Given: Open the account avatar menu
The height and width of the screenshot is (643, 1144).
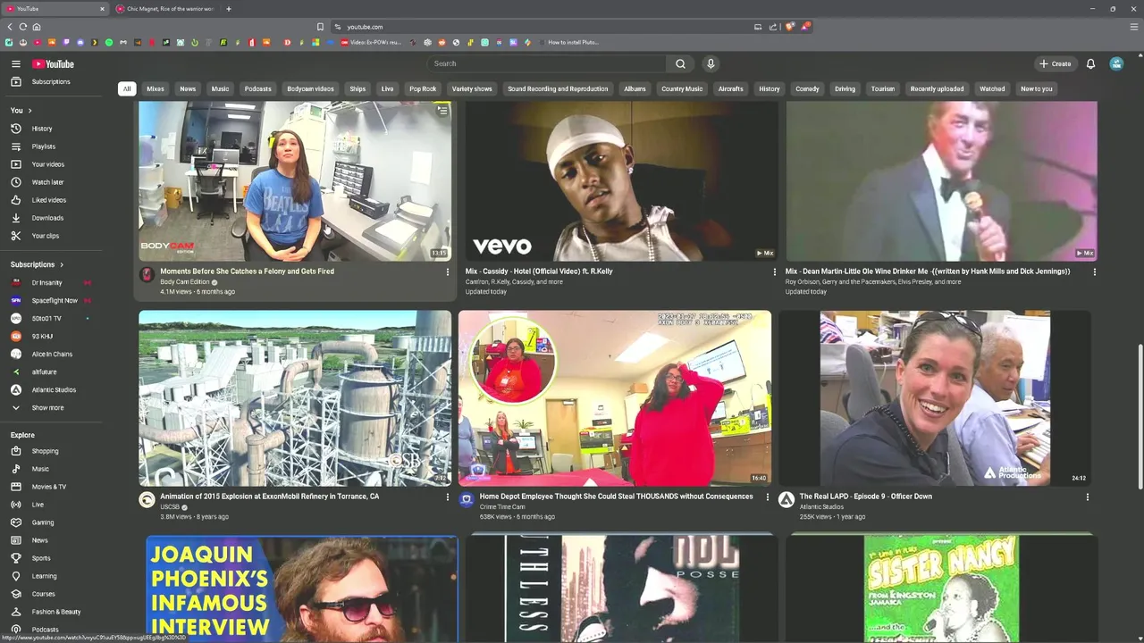Looking at the screenshot, I should point(1116,63).
